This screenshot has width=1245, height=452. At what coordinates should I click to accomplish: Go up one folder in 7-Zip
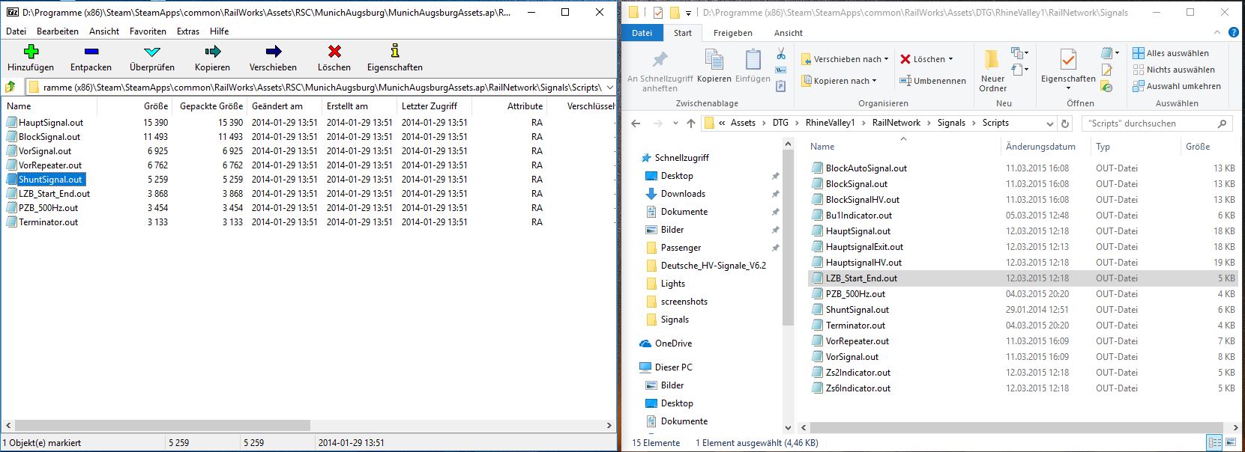[x=10, y=87]
